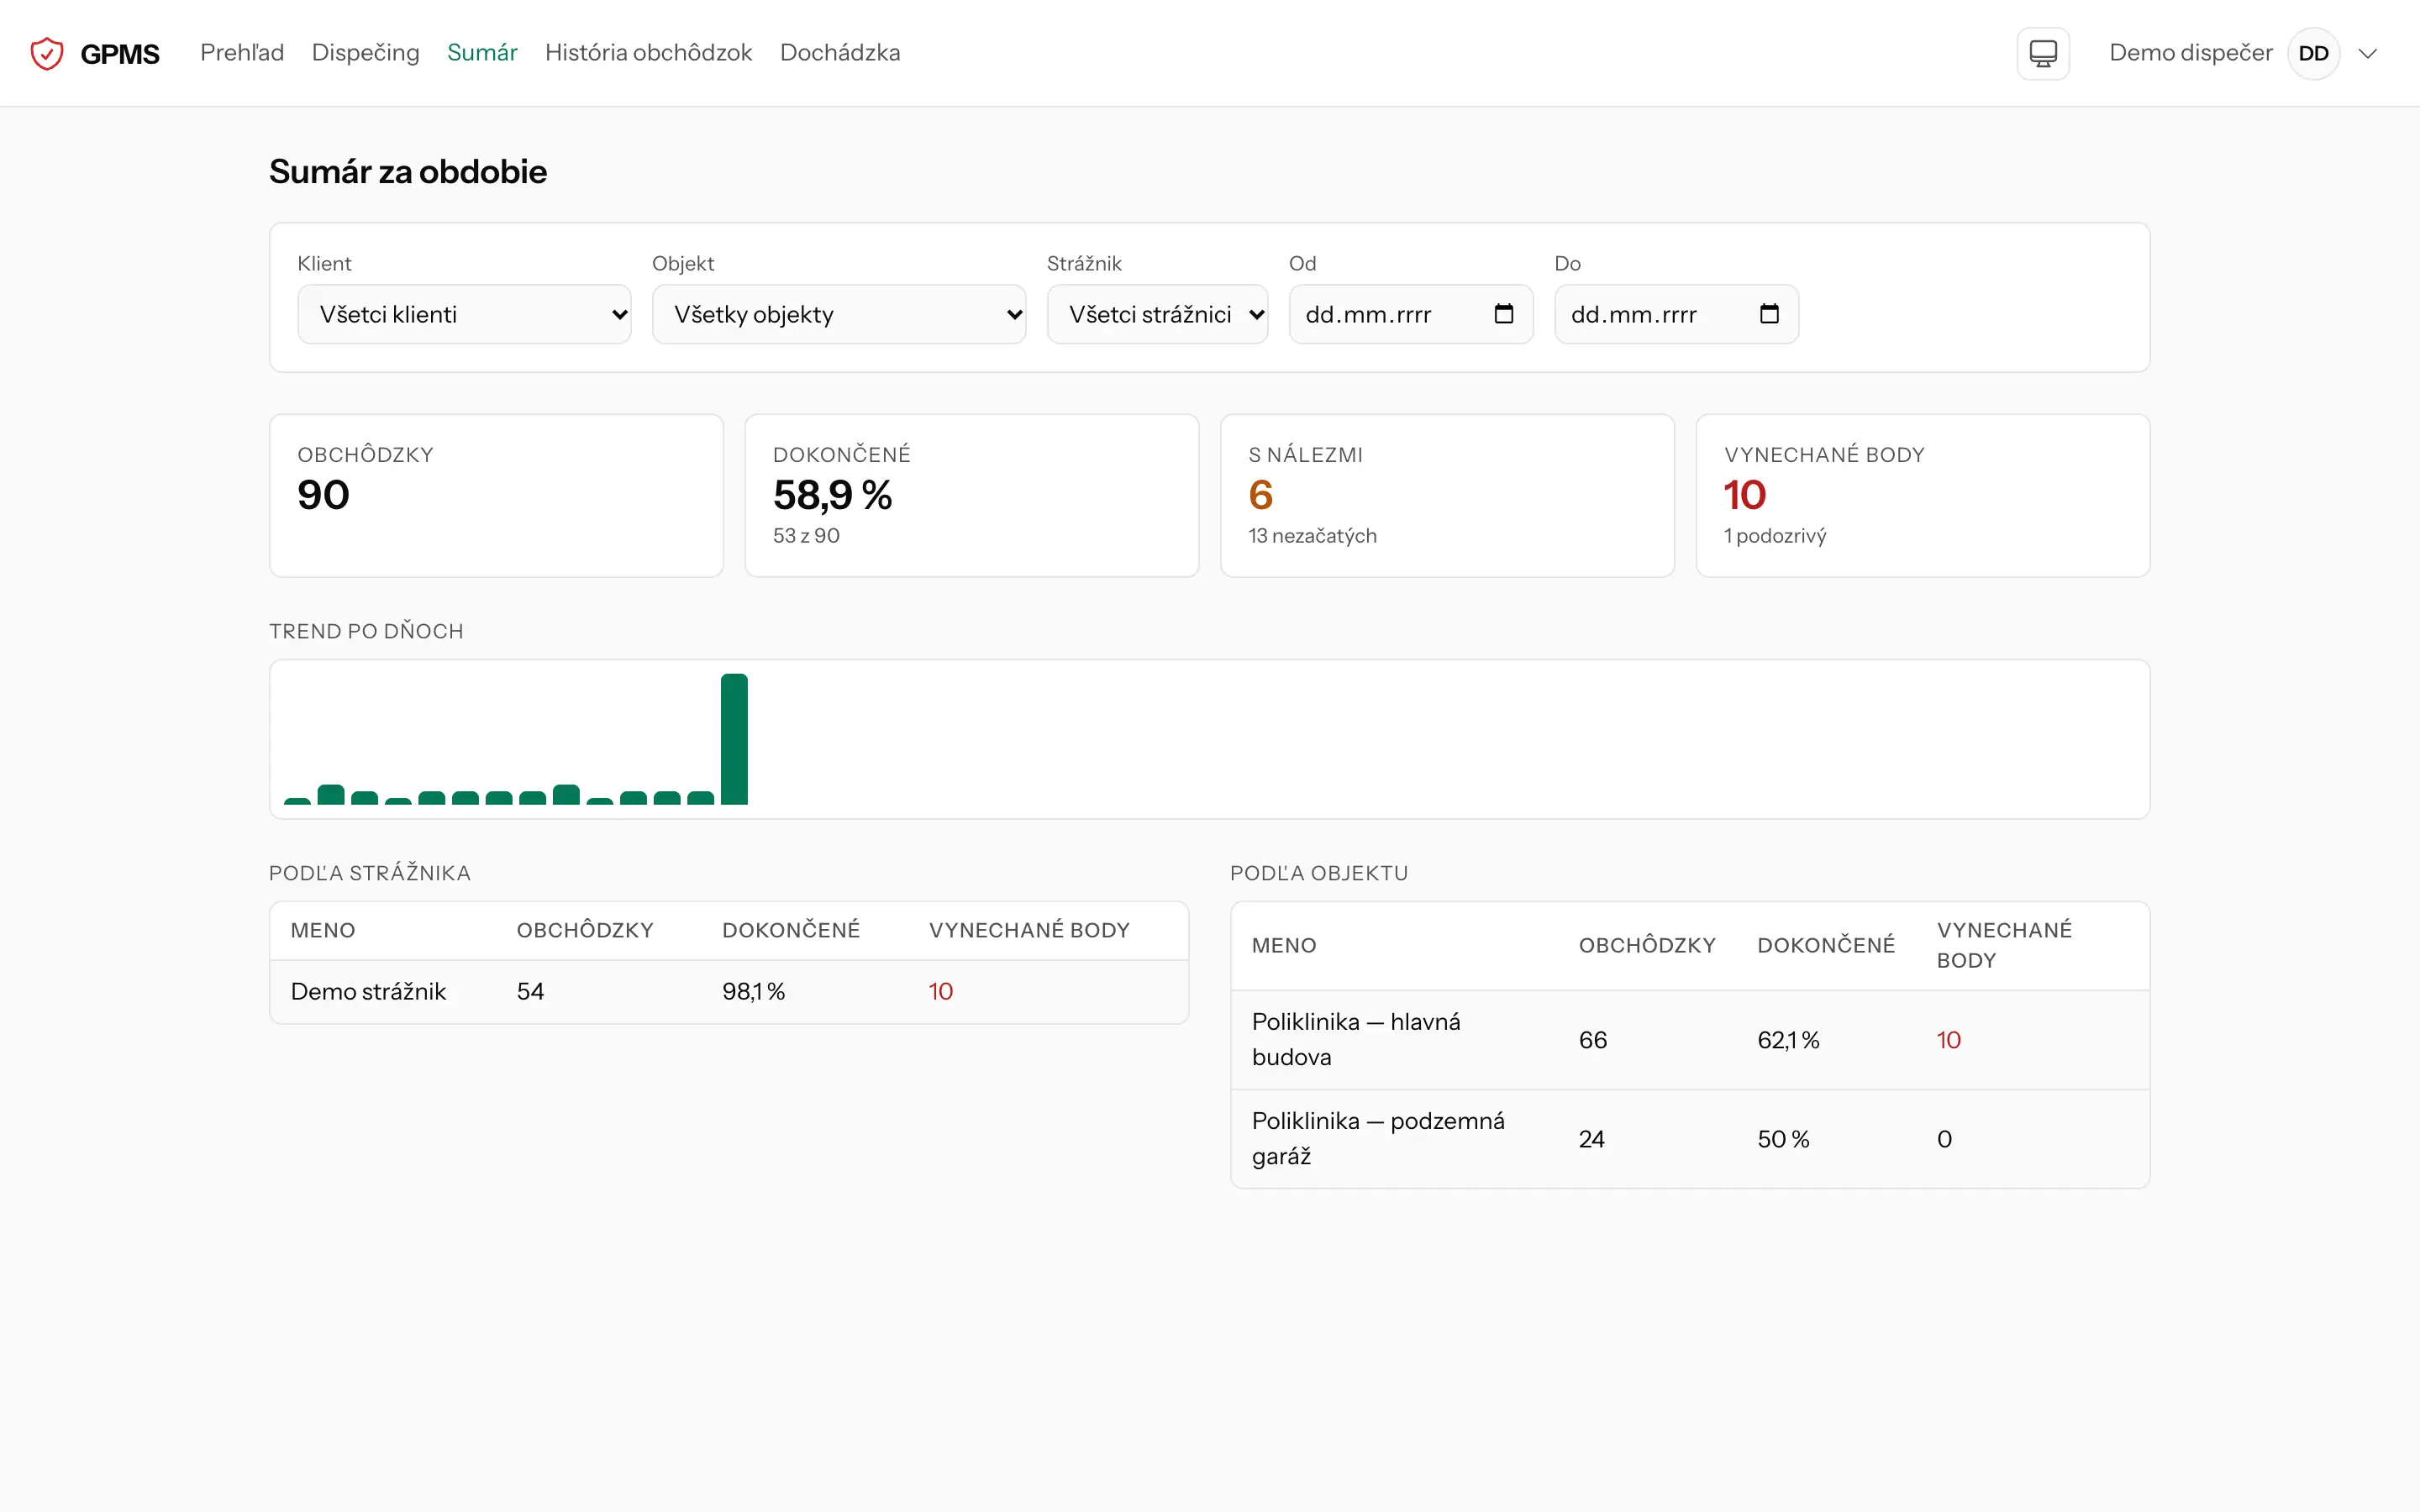The image size is (2420, 1512).
Task: Open the Všetci strážnici dropdown
Action: pos(1157,314)
